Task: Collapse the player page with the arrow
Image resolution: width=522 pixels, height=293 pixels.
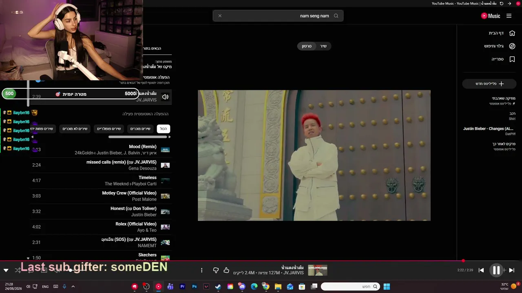Action: (6, 270)
